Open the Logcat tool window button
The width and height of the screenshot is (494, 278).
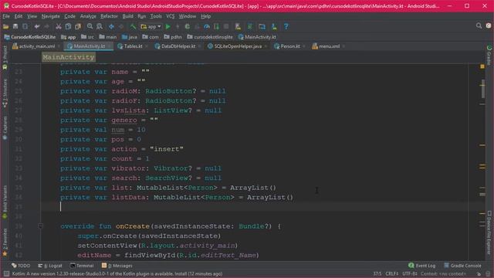click(49, 266)
